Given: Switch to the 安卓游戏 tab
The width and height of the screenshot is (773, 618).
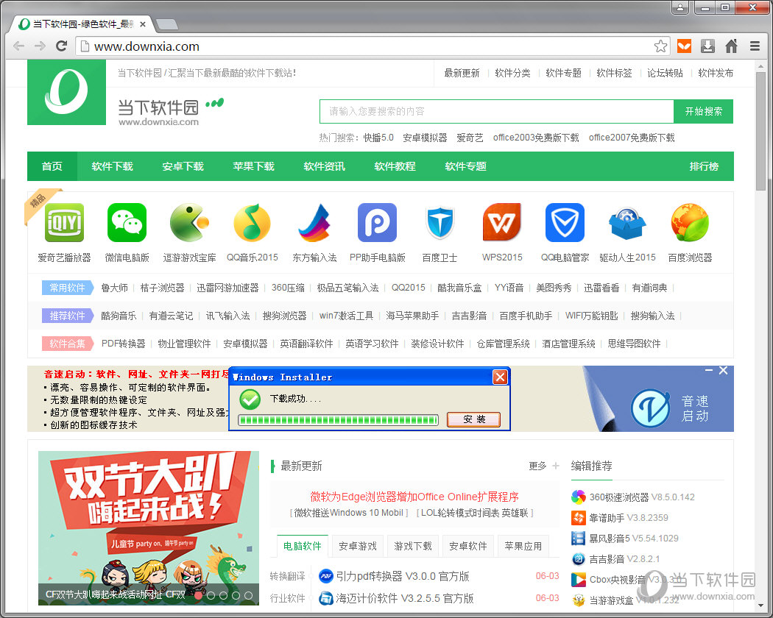Looking at the screenshot, I should [358, 546].
